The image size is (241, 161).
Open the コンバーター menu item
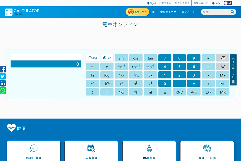pyautogui.click(x=189, y=12)
